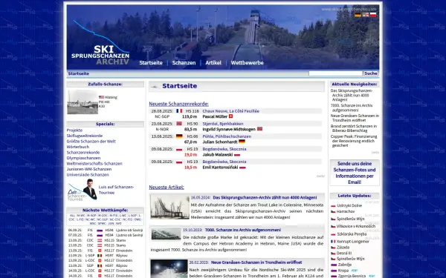
Task: Select the JUN competitions filter
Action: (x=111, y=224)
